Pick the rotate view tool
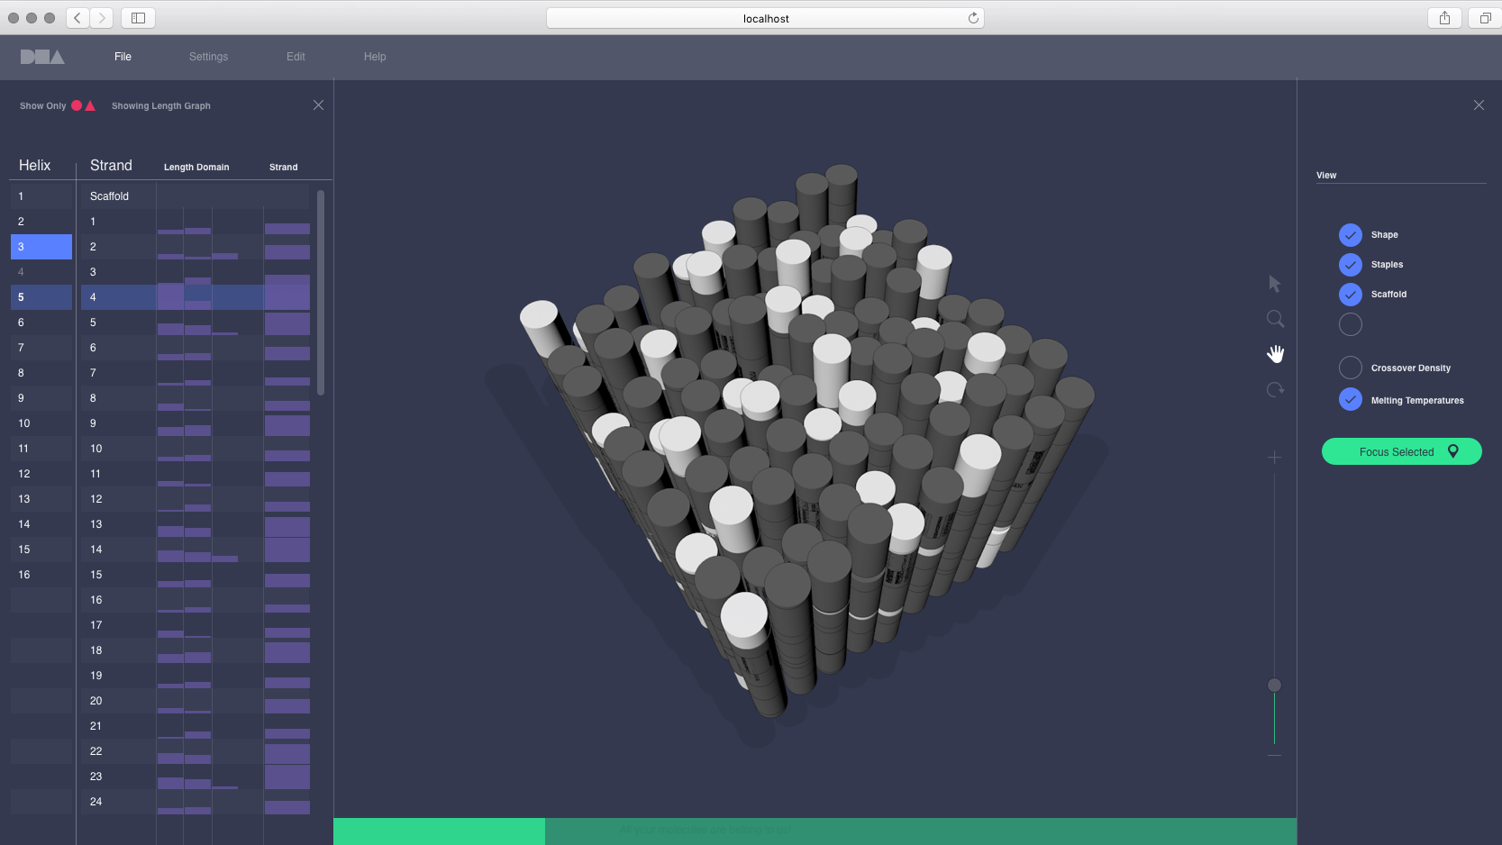The height and width of the screenshot is (845, 1502). tap(1275, 390)
